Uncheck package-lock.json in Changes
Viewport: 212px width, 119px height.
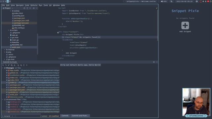click(x=7, y=90)
